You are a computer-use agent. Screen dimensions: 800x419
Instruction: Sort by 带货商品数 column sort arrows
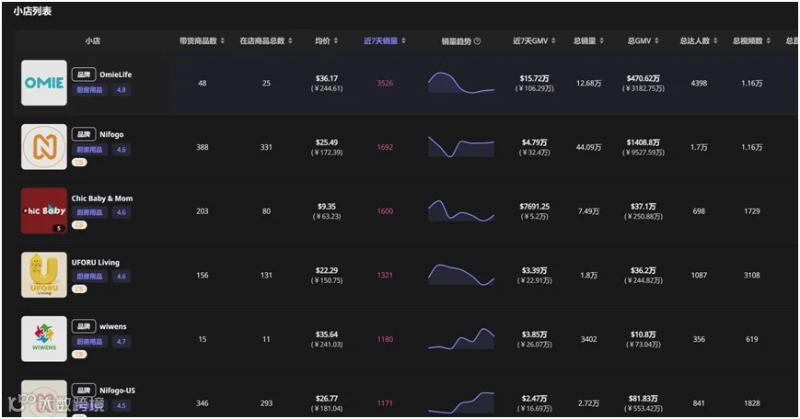pos(223,40)
